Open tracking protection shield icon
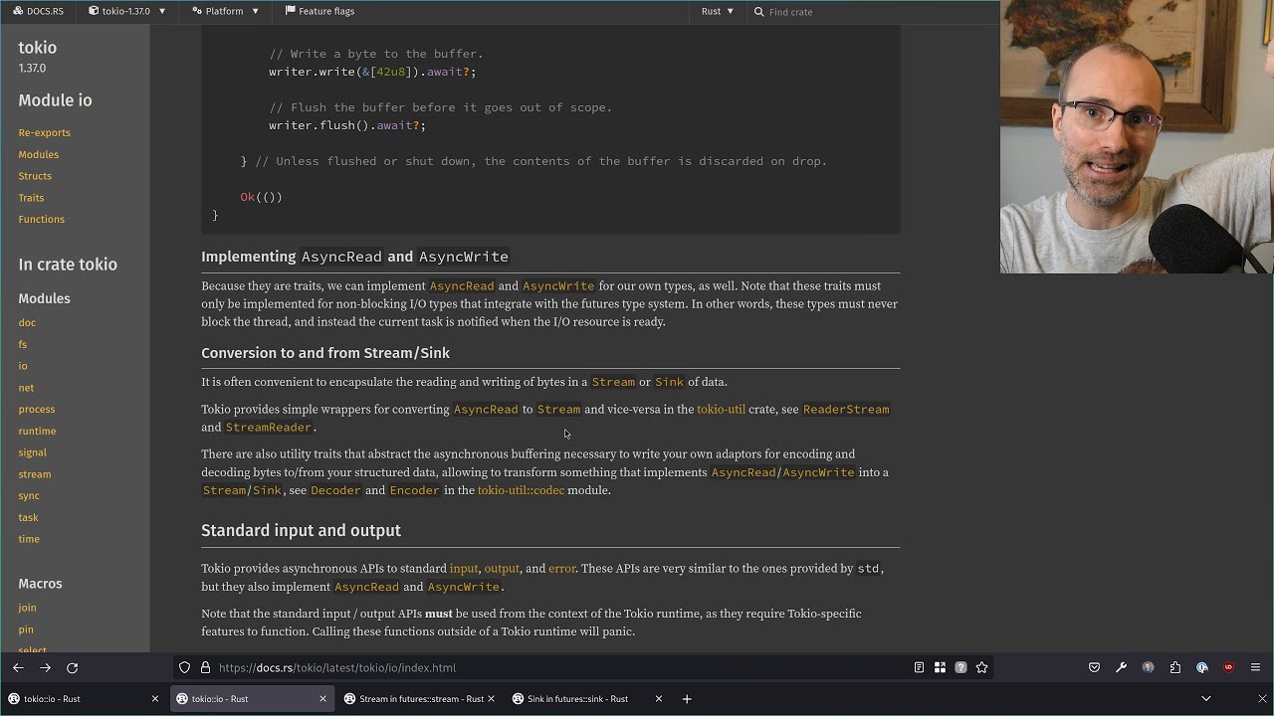Viewport: 1274px width, 716px height. (x=184, y=667)
